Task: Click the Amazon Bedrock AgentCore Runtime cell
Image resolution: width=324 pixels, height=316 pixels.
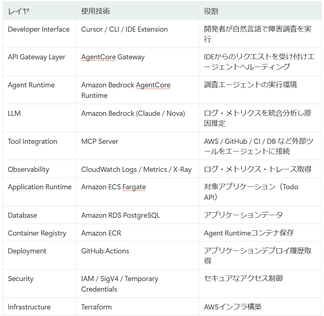Action: coord(126,90)
